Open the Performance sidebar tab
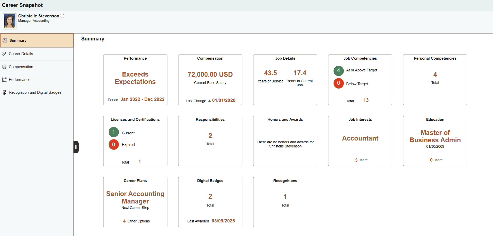The height and width of the screenshot is (236, 493). point(37,80)
